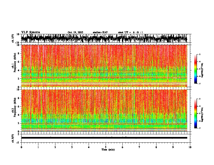Click the "-3" tick on ch.2 color bar
This screenshot has height=165, width=214.
[199, 99]
